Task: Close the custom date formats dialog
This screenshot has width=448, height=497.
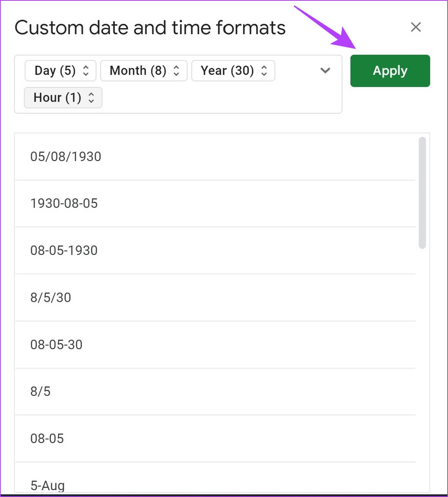Action: (416, 27)
